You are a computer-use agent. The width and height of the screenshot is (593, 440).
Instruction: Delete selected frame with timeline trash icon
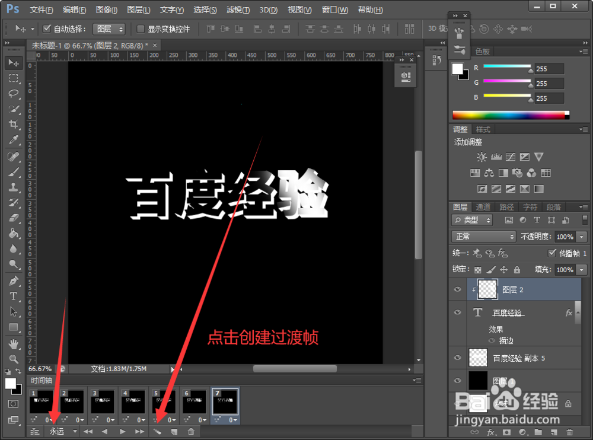(x=191, y=431)
